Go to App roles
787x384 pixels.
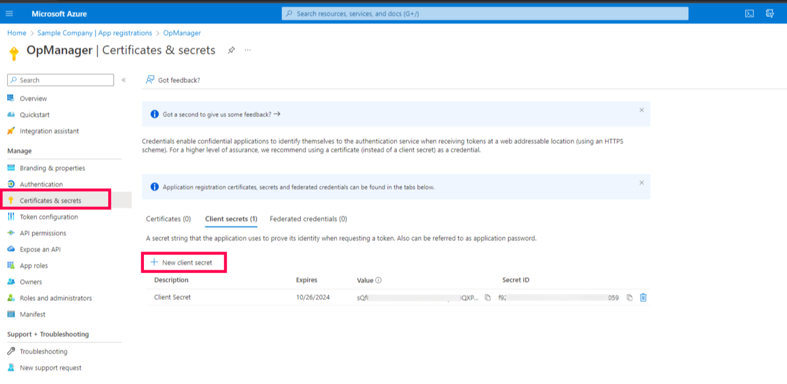[34, 266]
